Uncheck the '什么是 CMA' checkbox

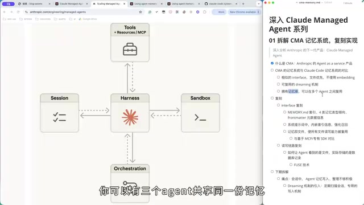coord(272,63)
